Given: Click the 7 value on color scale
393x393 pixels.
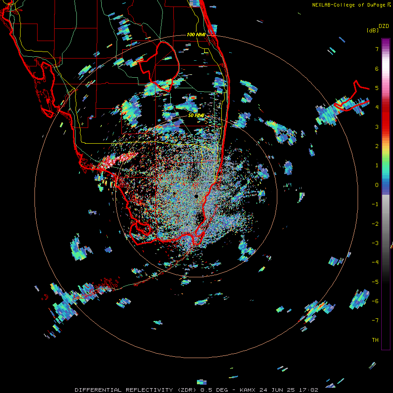Looking at the screenshot, I should tap(377, 49).
